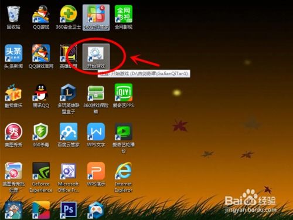Click the 360安全卫士 shortcut icon

pyautogui.click(x=69, y=14)
